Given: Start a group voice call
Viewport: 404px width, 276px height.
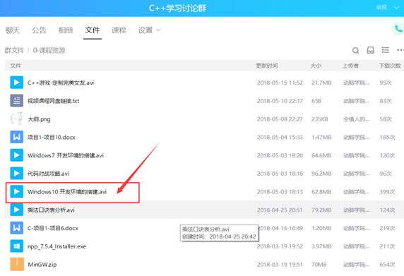Looking at the screenshot, I should coord(398,29).
